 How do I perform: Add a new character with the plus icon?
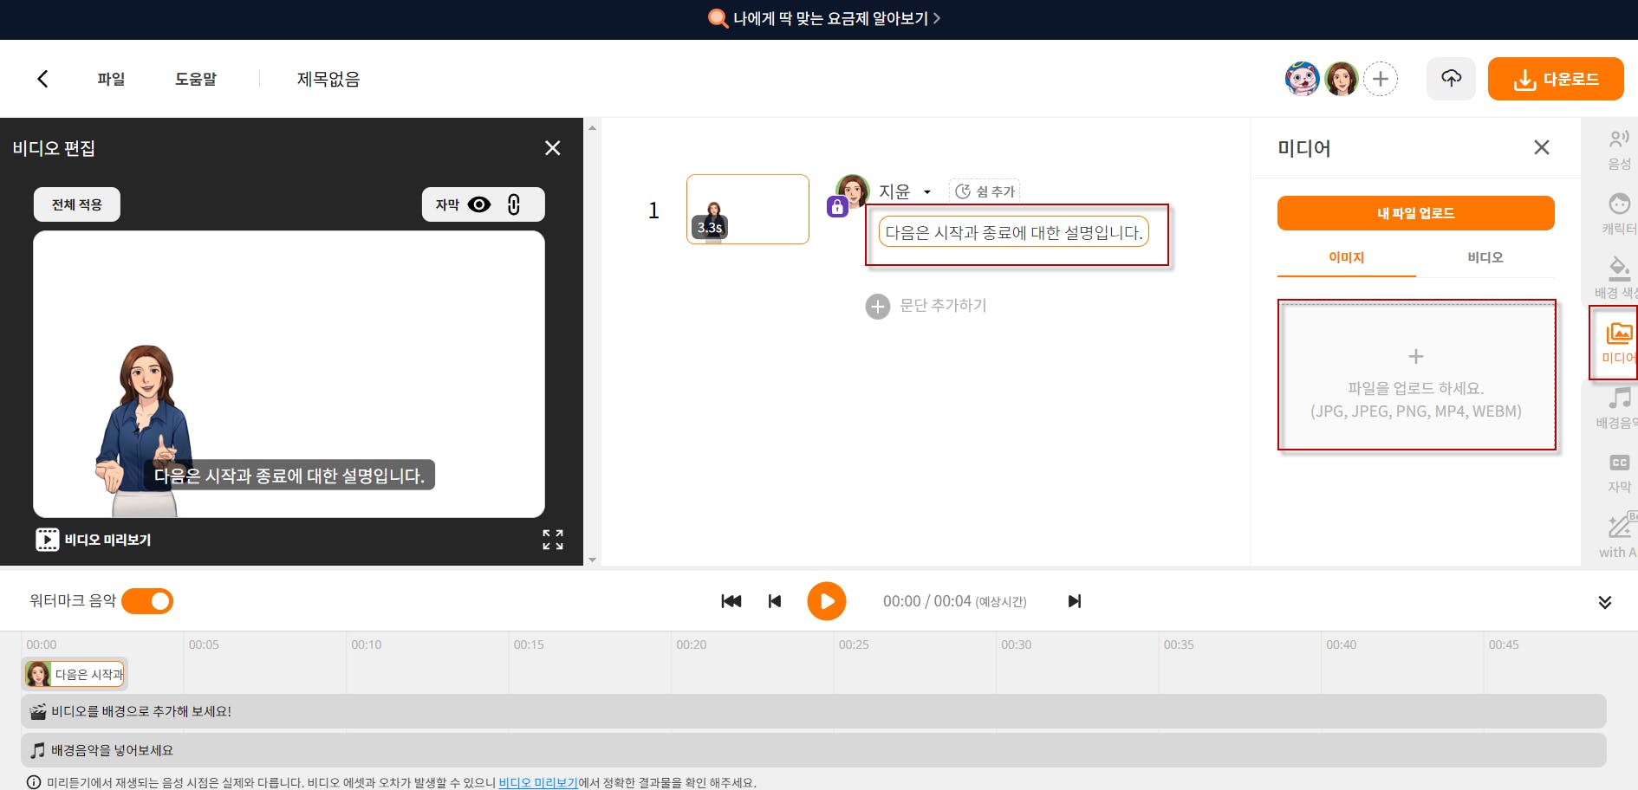[x=1381, y=79]
